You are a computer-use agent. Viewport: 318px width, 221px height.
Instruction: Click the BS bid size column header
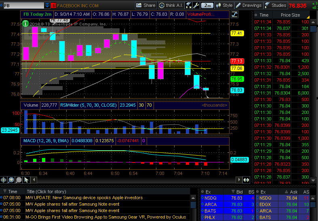[x=251, y=192]
